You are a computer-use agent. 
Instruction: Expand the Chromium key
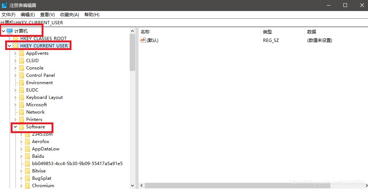coord(21,186)
